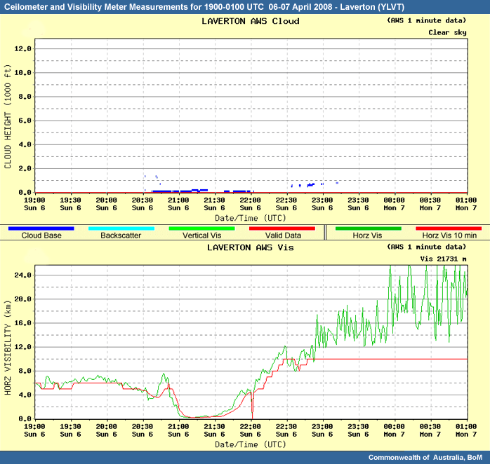Viewport: 490px width, 464px height.
Task: Click the green Vertical Vis legend swatch
Action: (202, 228)
